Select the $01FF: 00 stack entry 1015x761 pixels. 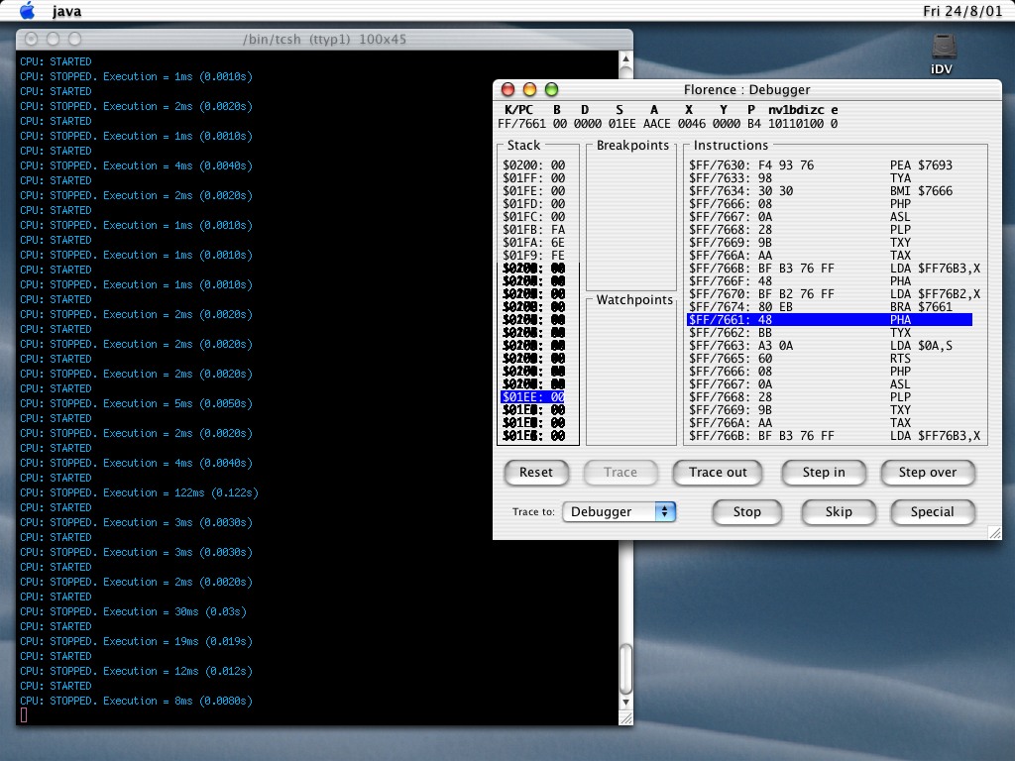(533, 178)
